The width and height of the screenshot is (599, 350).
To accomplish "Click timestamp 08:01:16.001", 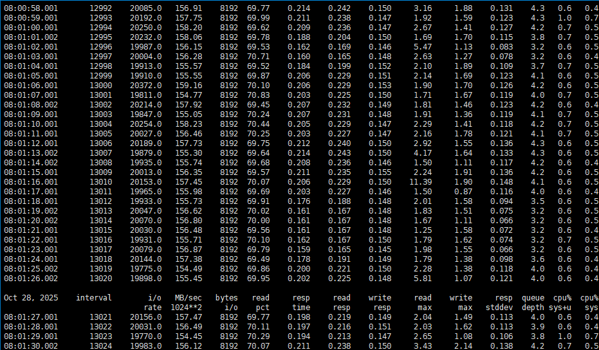I will 30,181.
